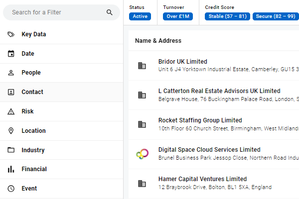The image size is (299, 199).
Task: Open Rocket Staffing Group Limited company
Action: click(200, 120)
